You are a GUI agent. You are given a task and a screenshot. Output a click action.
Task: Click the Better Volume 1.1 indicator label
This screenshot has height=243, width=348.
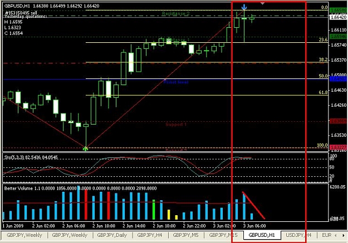click(x=80, y=189)
